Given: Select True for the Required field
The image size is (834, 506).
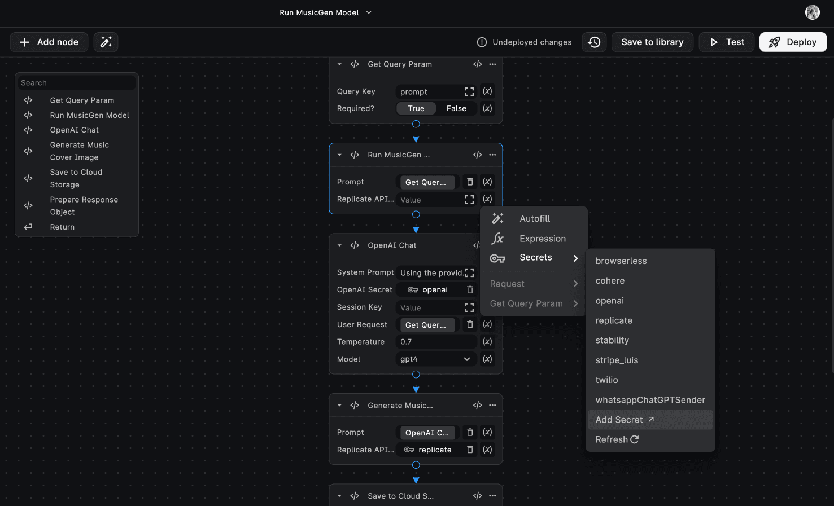Looking at the screenshot, I should pos(416,108).
